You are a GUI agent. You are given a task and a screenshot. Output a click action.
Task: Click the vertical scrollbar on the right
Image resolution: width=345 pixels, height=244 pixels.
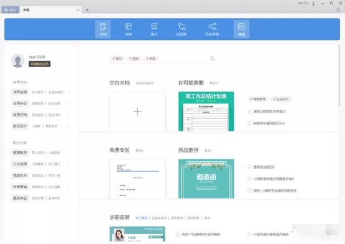pos(339,76)
